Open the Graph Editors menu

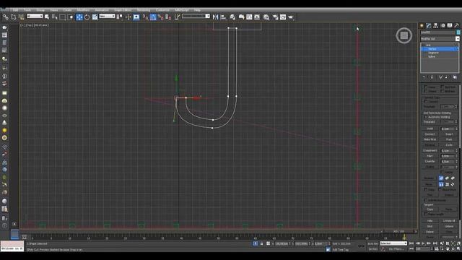123,10
